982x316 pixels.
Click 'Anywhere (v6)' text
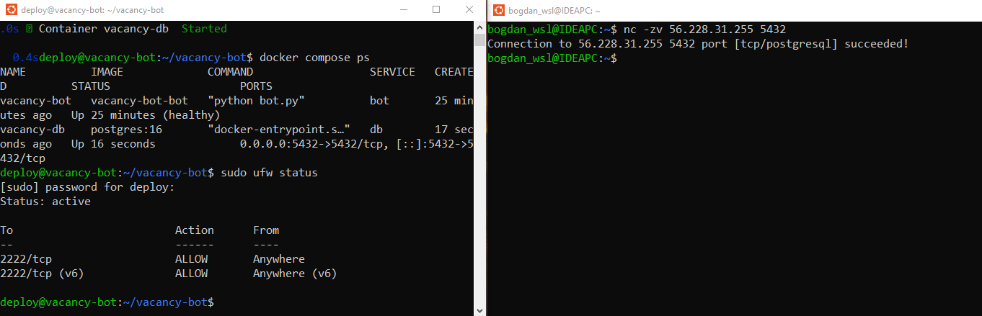[295, 274]
